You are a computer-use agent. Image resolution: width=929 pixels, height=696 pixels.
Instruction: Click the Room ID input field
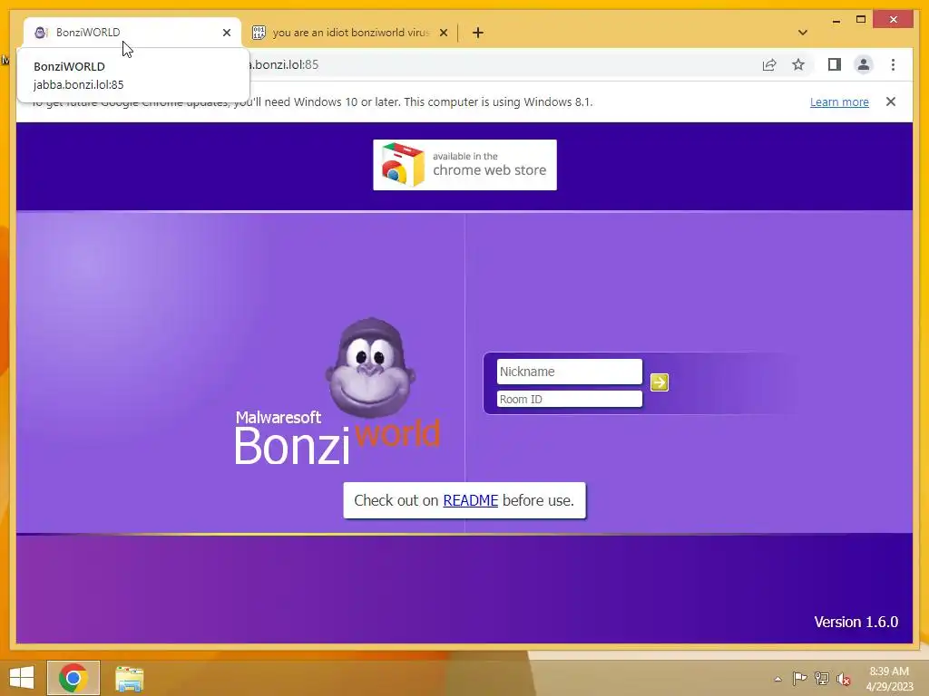pos(570,399)
